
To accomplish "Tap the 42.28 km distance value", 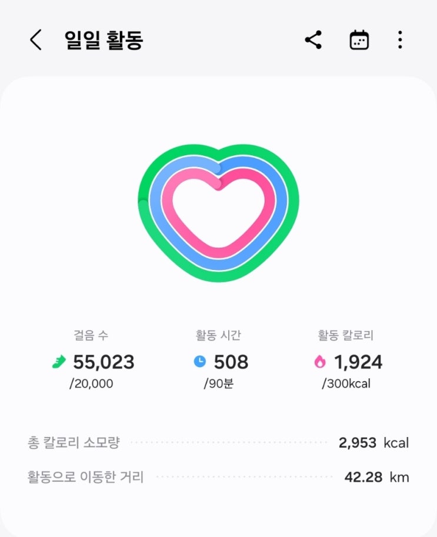I will [376, 476].
